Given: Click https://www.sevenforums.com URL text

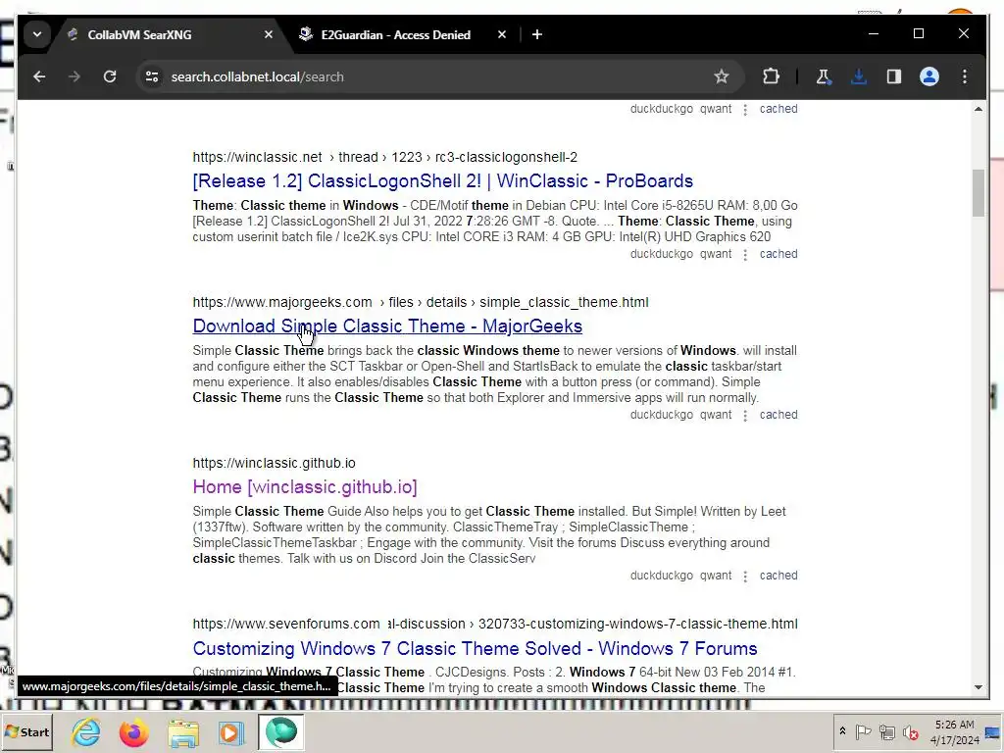Looking at the screenshot, I should [x=286, y=625].
